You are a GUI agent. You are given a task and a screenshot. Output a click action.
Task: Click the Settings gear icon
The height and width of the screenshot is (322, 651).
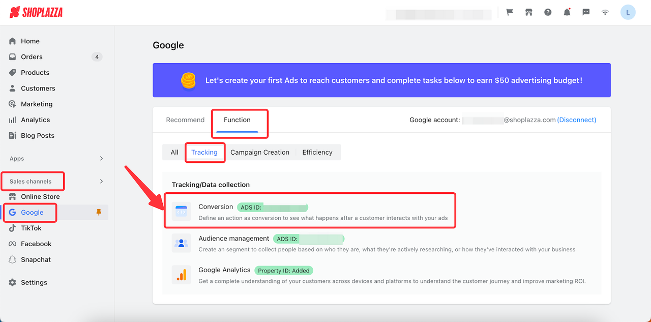(13, 283)
